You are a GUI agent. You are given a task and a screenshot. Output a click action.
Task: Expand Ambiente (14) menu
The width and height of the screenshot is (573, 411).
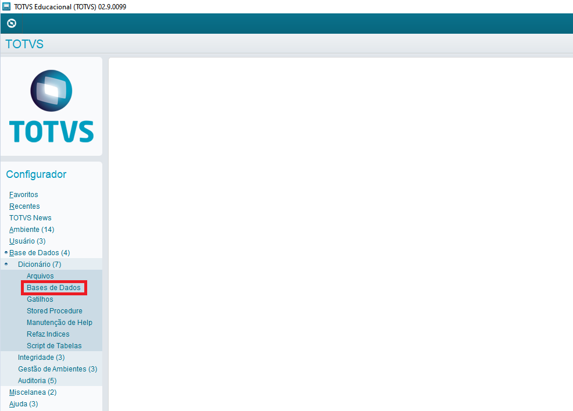tap(32, 230)
